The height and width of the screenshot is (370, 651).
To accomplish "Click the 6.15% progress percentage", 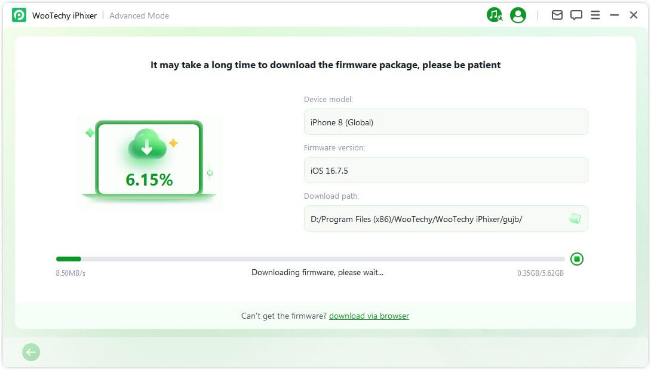I will [149, 180].
